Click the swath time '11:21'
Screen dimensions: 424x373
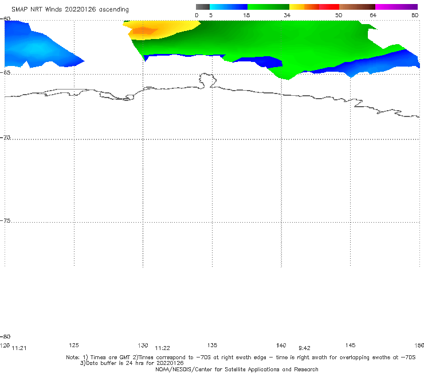19,348
